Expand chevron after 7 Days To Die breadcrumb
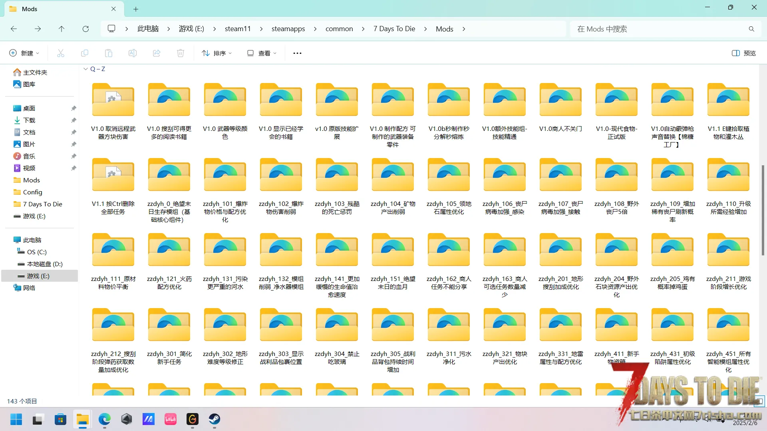The height and width of the screenshot is (431, 767). coord(425,29)
